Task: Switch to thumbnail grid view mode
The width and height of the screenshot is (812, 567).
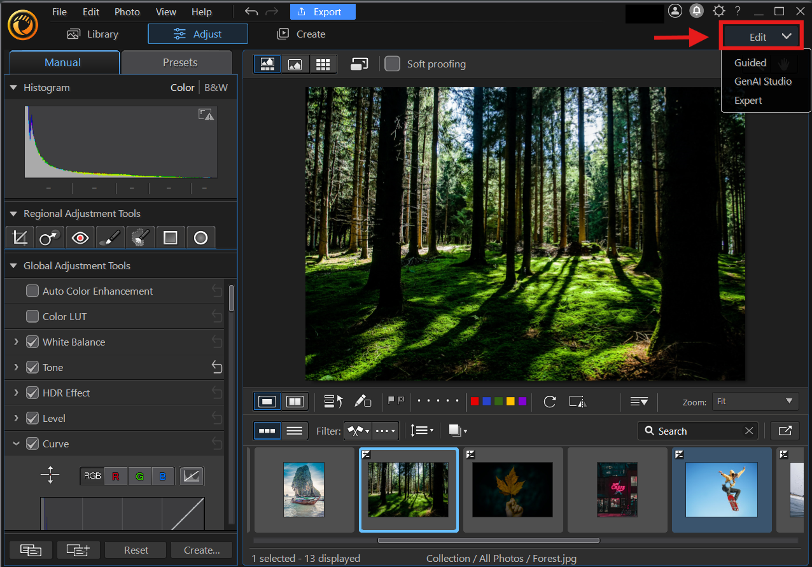Action: [x=323, y=64]
